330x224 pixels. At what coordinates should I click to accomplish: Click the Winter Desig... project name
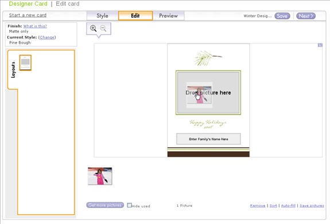tap(258, 16)
